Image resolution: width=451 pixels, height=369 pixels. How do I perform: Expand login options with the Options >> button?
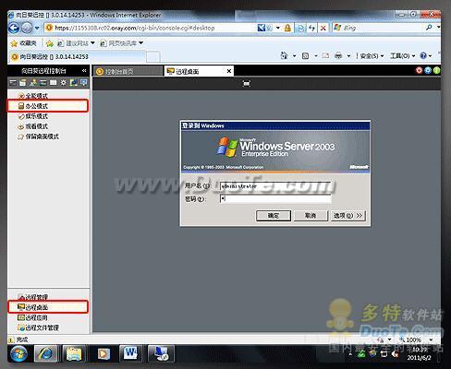point(348,216)
